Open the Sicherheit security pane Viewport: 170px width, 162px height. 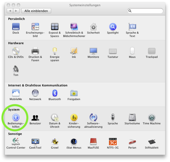(x=93, y=27)
